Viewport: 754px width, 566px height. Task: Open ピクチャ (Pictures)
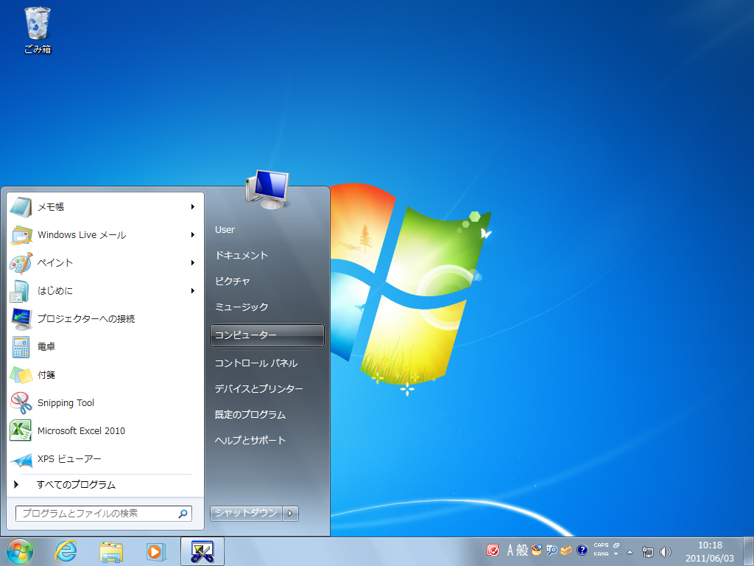(267, 281)
